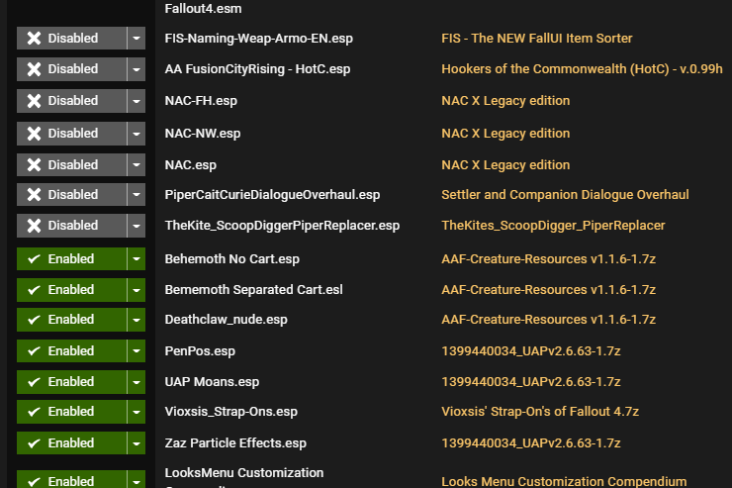The image size is (732, 488).
Task: Disable the LooksMenu Customization plugin
Action: pos(71,480)
